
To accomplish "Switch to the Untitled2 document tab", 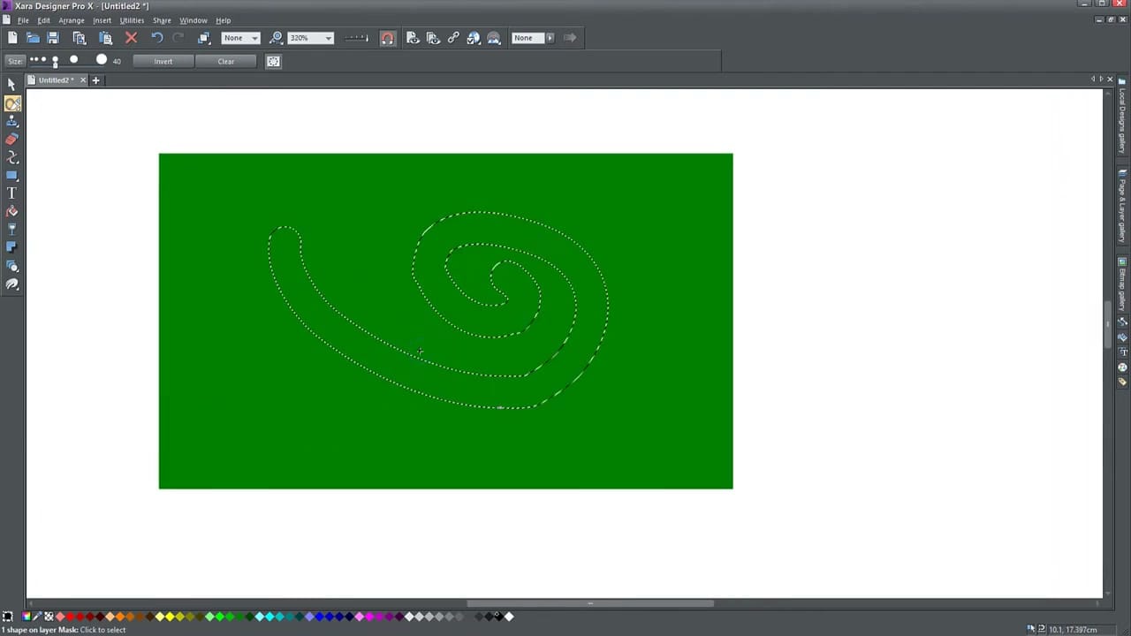I will pos(55,79).
